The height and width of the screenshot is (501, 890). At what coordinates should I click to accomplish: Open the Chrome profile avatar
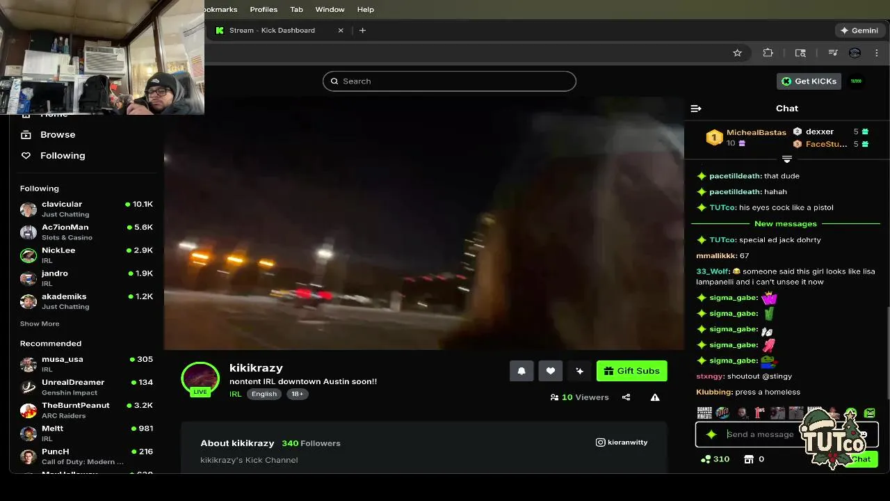click(x=855, y=53)
